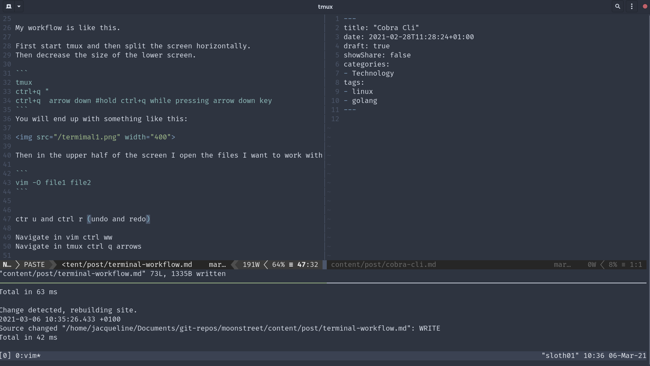Click the cobra-cli.md filename in right statusline
Image resolution: width=650 pixels, height=366 pixels.
click(x=384, y=264)
